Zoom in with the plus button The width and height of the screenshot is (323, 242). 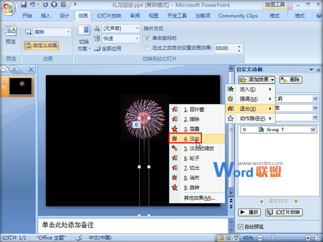pyautogui.click(x=308, y=238)
